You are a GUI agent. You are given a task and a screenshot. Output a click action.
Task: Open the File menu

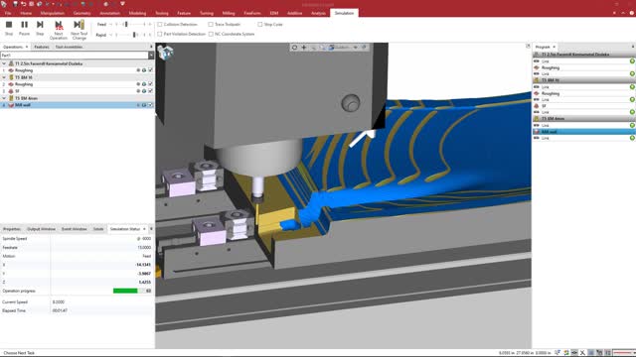[8, 13]
